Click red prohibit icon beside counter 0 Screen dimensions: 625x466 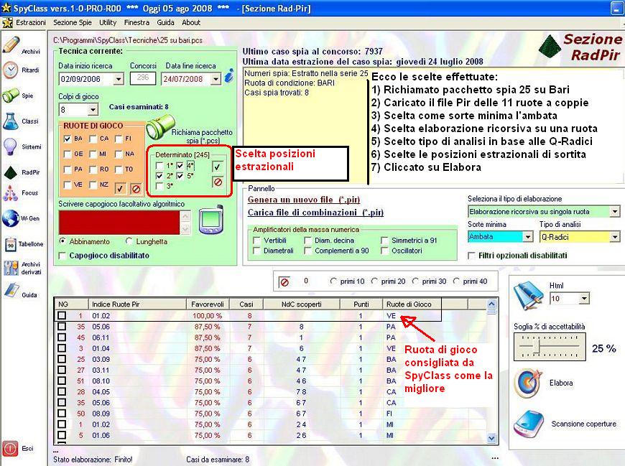[x=284, y=282]
